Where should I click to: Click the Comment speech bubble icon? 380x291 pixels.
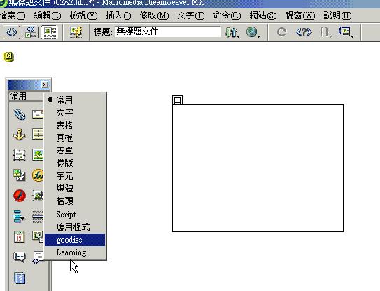(x=19, y=257)
